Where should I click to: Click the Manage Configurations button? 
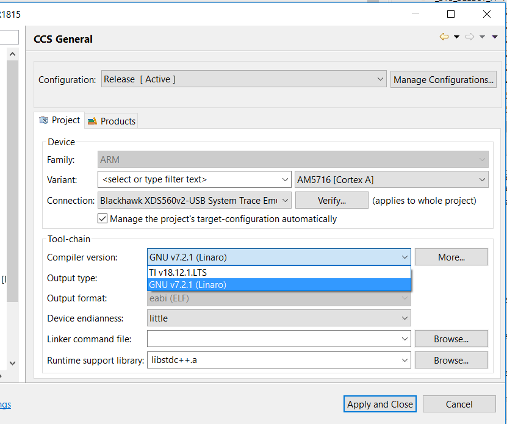coord(444,79)
